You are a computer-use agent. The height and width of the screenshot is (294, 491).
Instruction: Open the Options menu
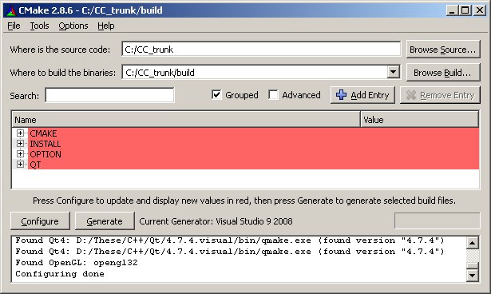coord(73,26)
